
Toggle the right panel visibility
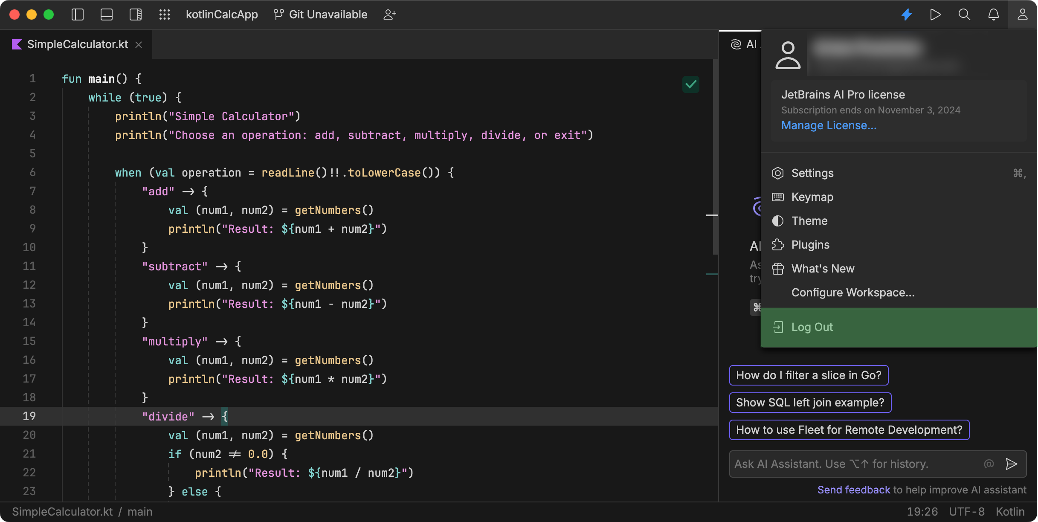[x=135, y=14]
